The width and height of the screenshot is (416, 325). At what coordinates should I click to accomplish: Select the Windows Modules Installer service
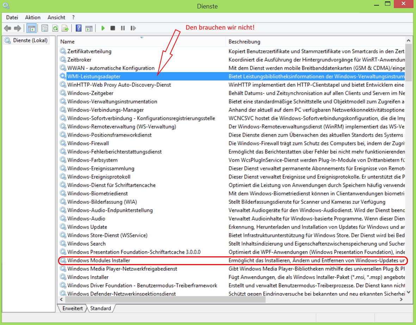pos(232,260)
